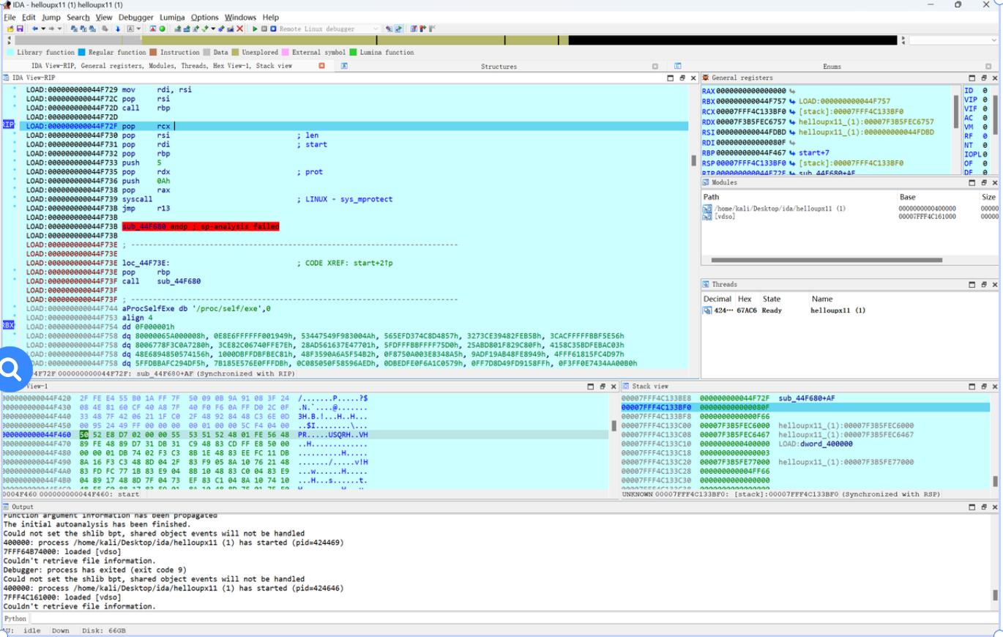Close the Threads panel
This screenshot has width=1003, height=637.
coord(993,284)
